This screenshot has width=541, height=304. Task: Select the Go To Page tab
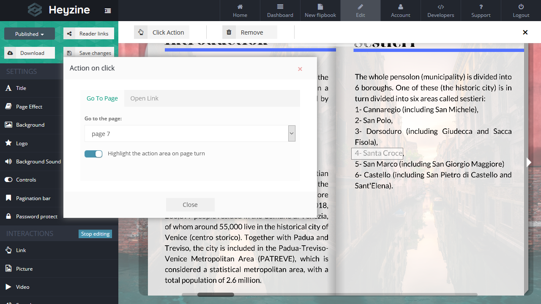[x=102, y=98]
